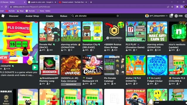Open the RIFT ROYALE game thumbnail

[136, 97]
